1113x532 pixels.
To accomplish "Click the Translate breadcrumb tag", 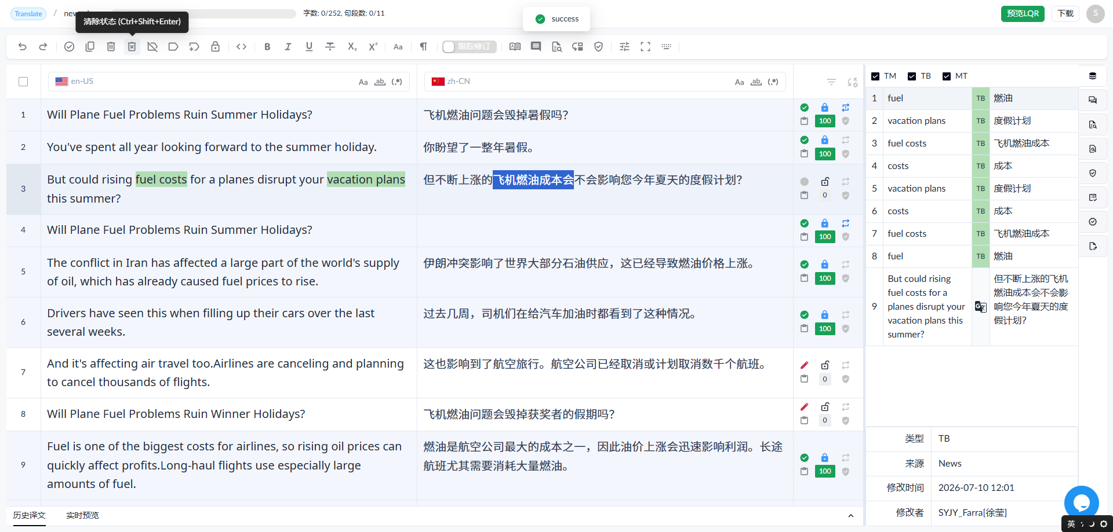I will tap(28, 13).
